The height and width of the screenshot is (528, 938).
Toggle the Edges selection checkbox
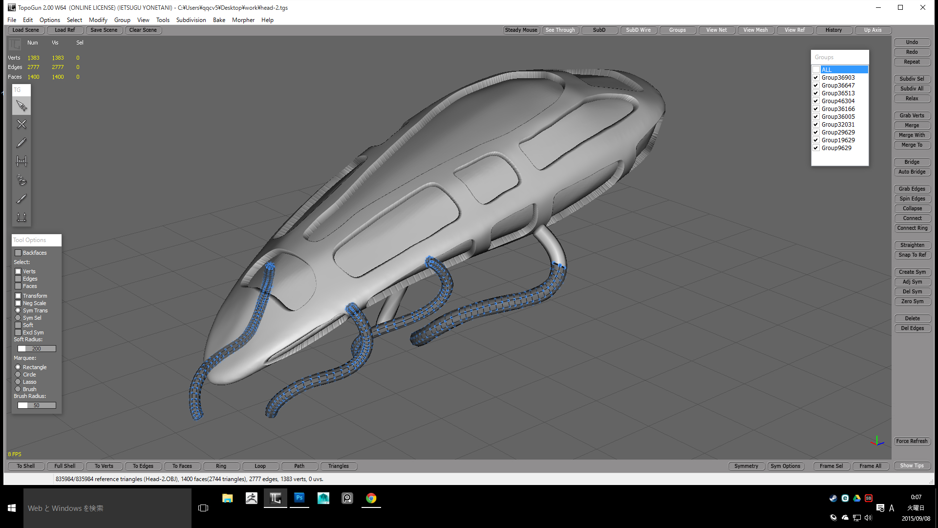point(18,279)
